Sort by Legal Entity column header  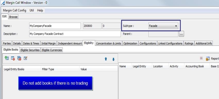click(142, 66)
